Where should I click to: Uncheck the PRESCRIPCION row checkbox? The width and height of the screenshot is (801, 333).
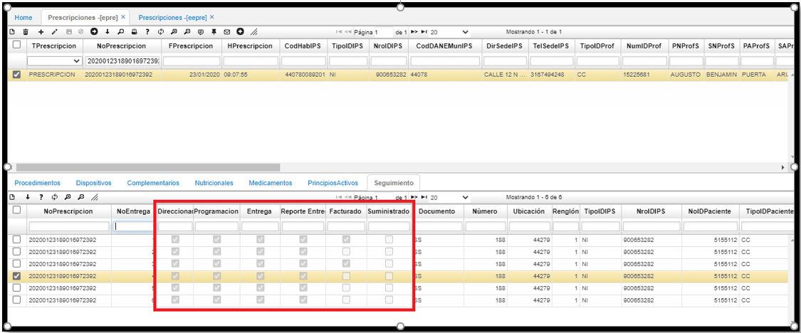17,75
